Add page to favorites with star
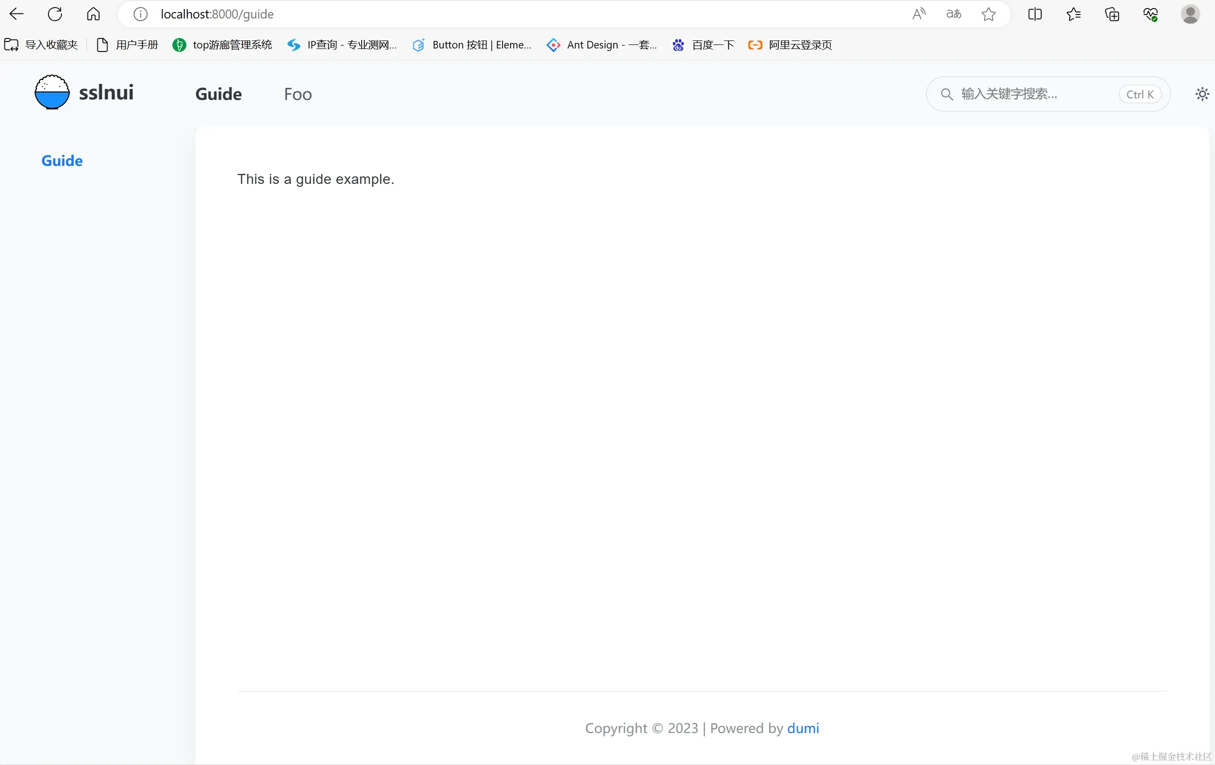The image size is (1215, 765). pyautogui.click(x=989, y=14)
